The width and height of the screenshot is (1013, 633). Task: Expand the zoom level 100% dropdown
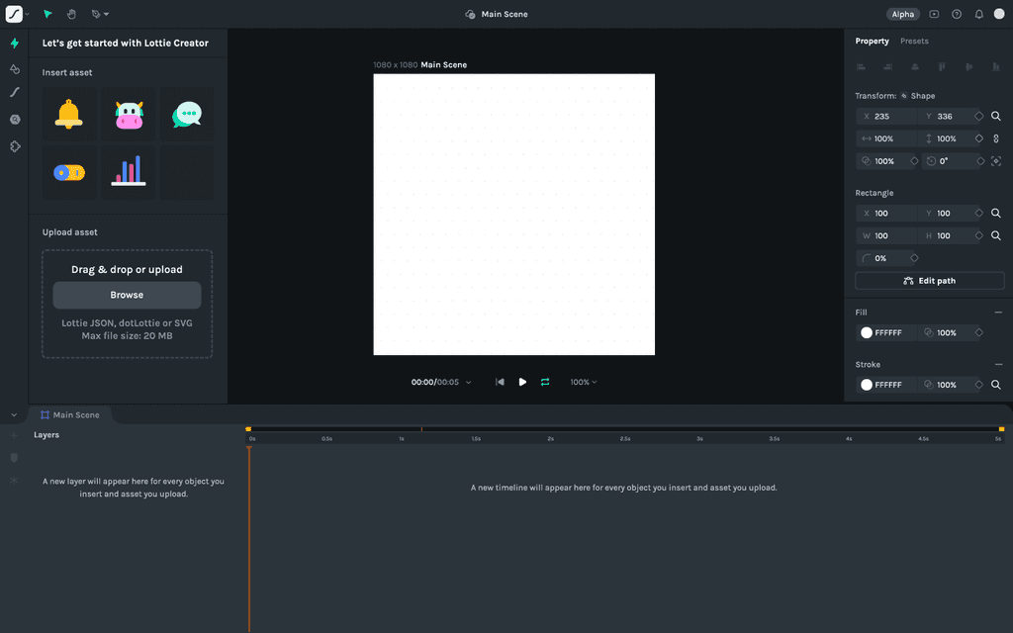tap(584, 382)
